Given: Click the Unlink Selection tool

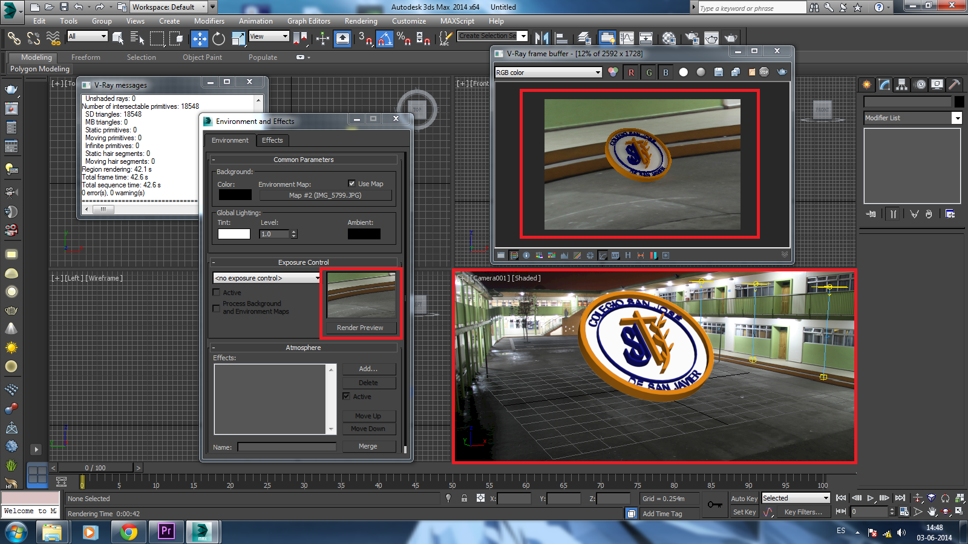Looking at the screenshot, I should tap(33, 39).
